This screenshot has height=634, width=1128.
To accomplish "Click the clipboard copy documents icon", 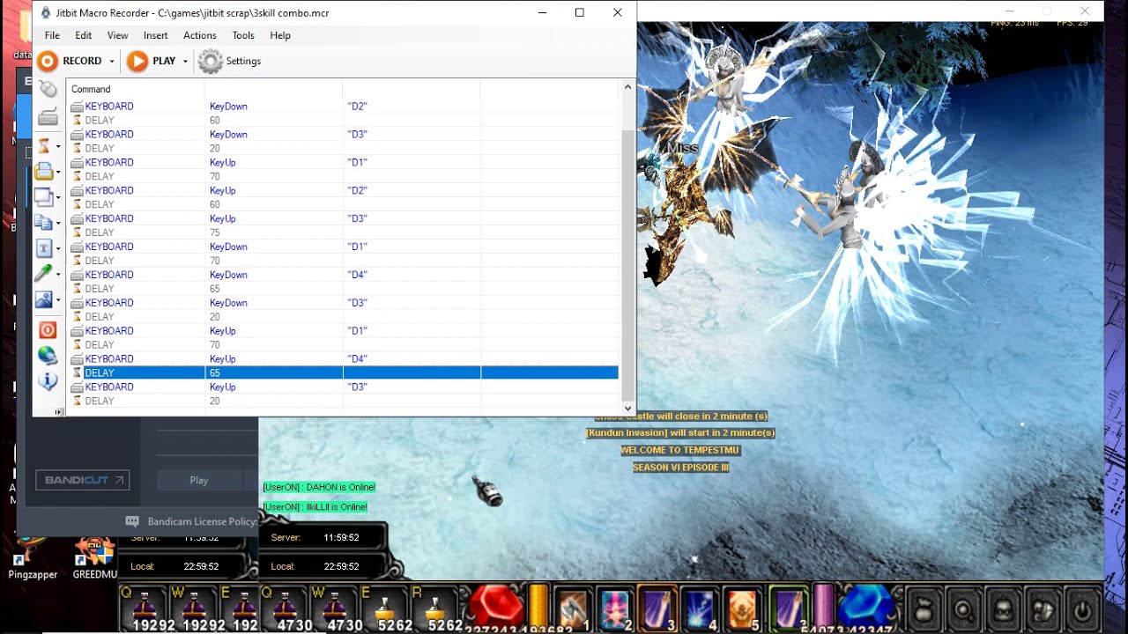I will click(x=44, y=222).
